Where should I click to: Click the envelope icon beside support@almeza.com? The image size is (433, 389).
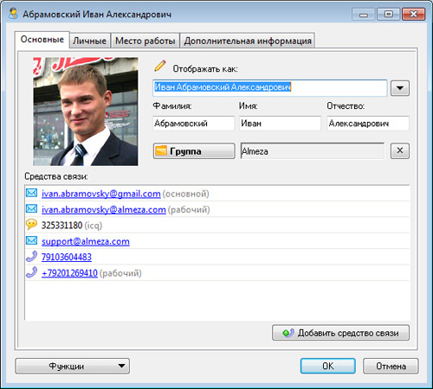tap(31, 240)
